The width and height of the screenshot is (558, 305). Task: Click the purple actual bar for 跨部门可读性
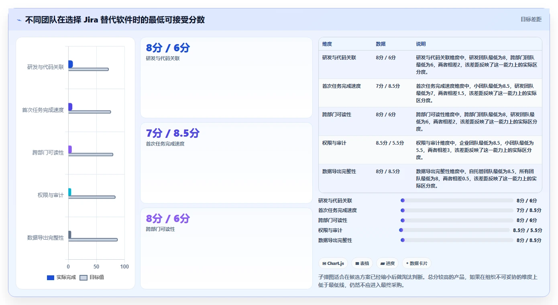[70, 149]
